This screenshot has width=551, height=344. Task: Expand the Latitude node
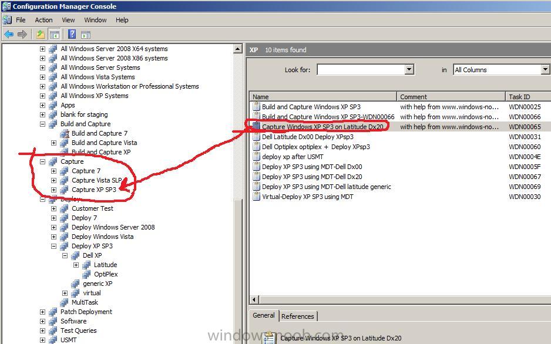click(x=76, y=265)
